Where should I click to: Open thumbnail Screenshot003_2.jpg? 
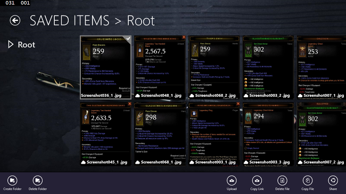coord(268,68)
